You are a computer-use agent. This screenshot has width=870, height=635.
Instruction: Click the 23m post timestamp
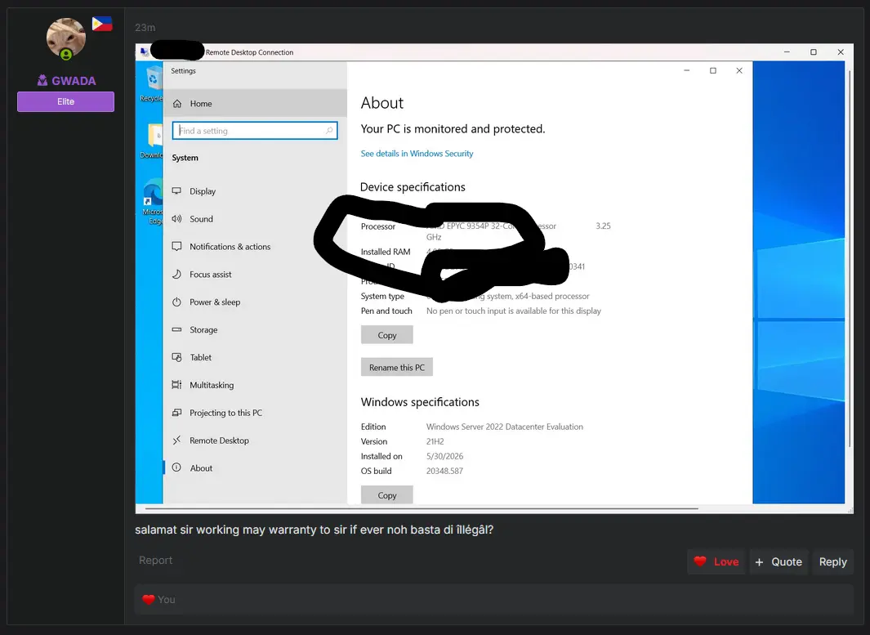pos(145,27)
